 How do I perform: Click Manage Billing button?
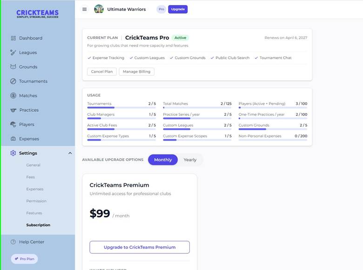136,72
